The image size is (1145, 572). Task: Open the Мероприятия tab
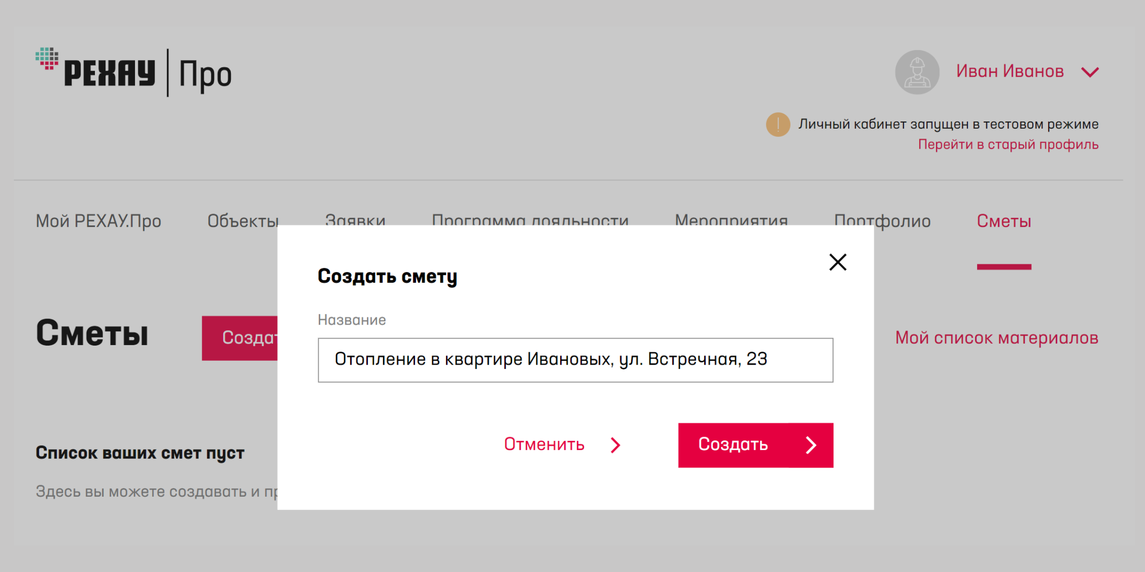[x=731, y=219]
